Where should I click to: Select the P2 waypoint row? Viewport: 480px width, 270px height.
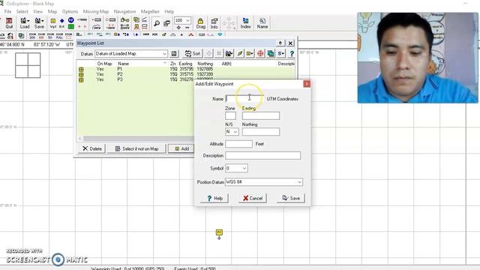pyautogui.click(x=186, y=74)
